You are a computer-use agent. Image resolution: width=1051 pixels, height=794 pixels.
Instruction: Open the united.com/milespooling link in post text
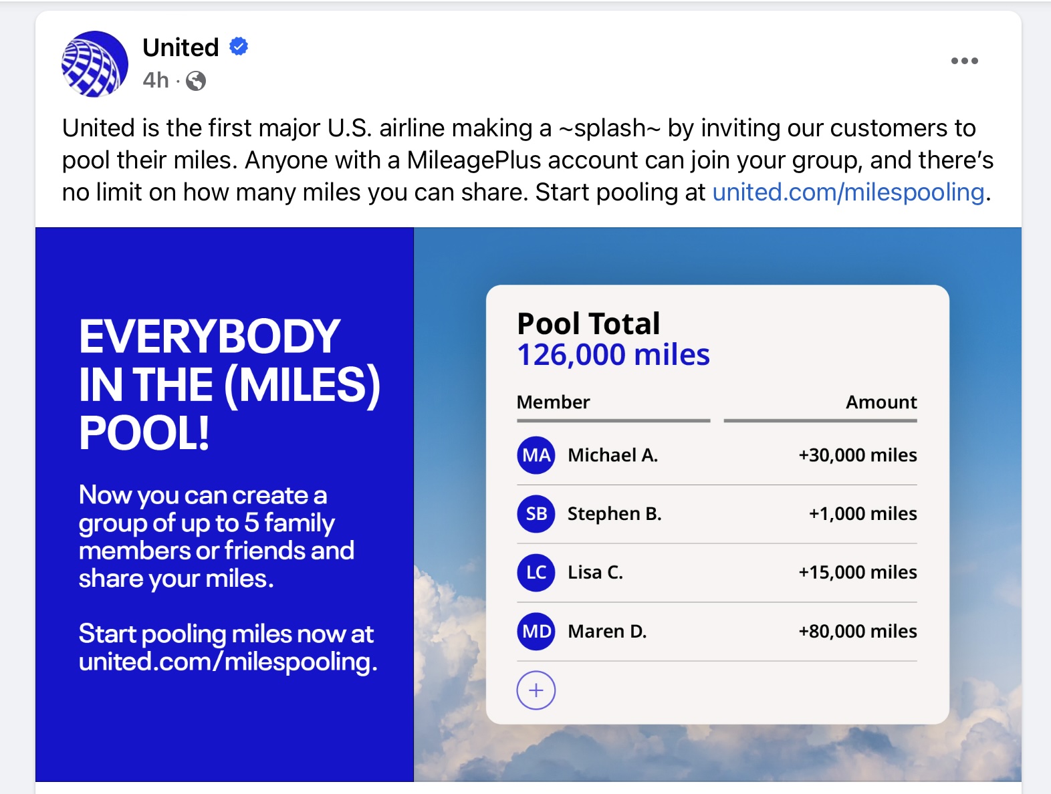tap(848, 192)
